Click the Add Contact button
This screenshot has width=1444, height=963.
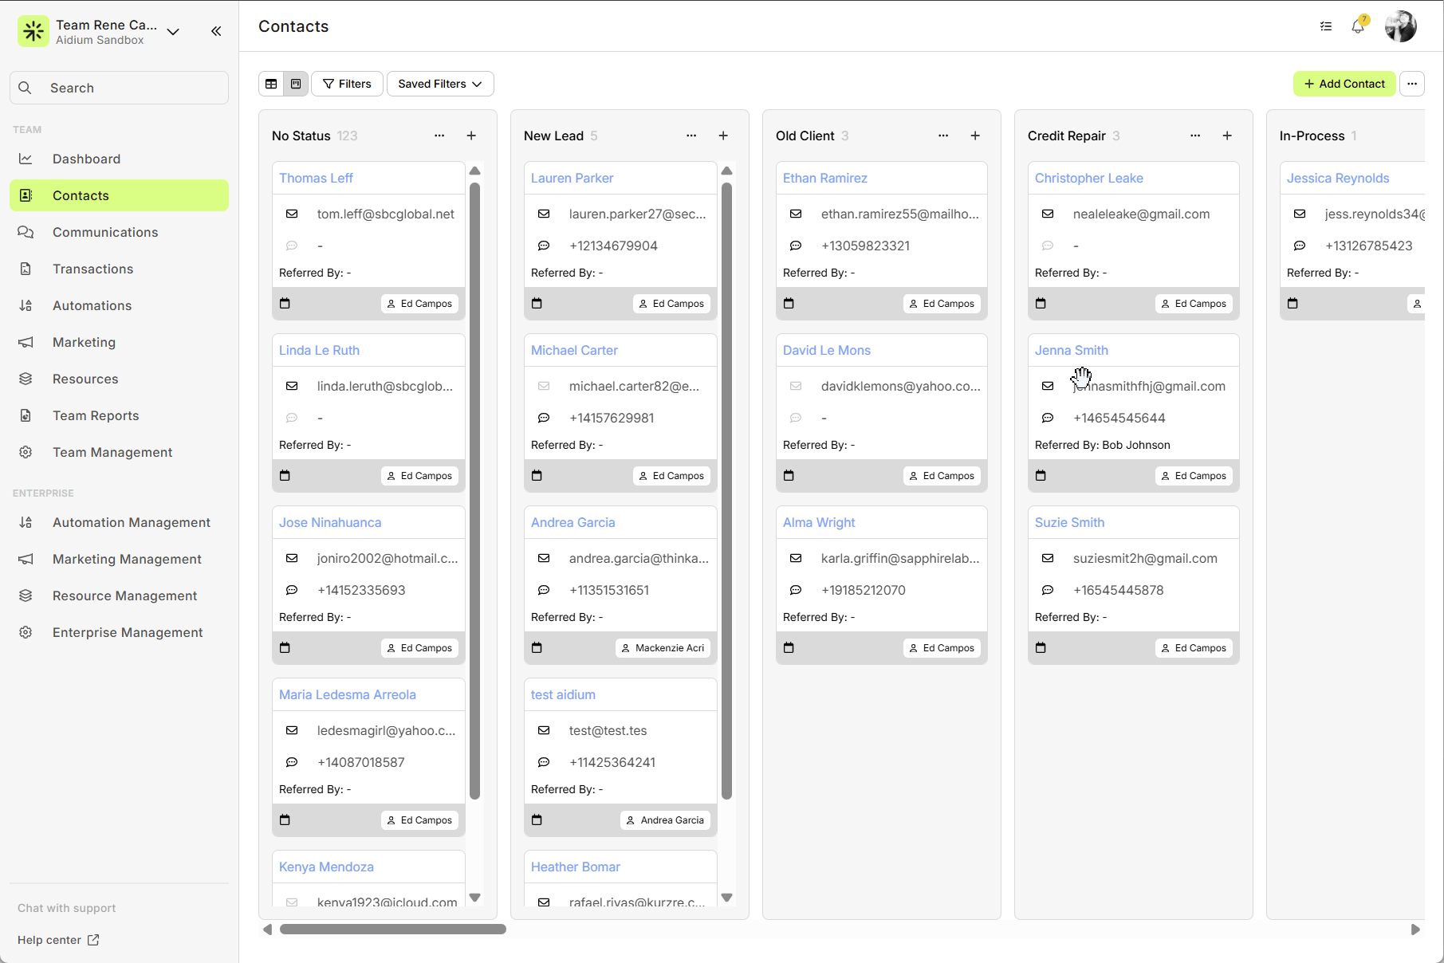coord(1344,84)
